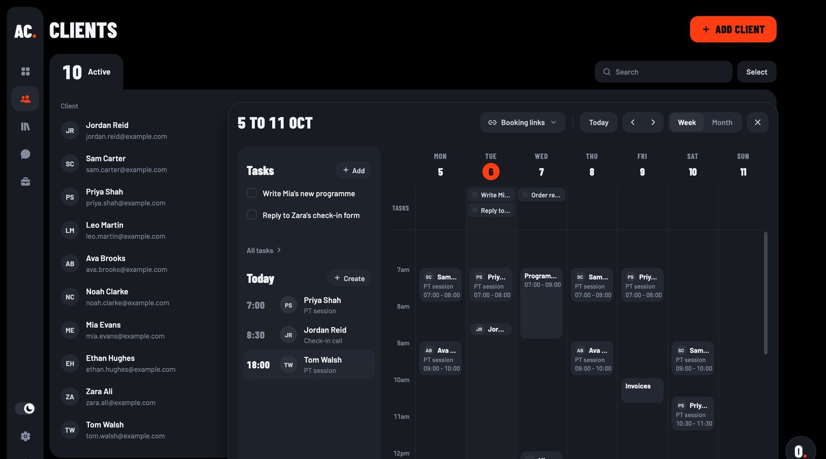Open the Invoices event on Friday

642,390
